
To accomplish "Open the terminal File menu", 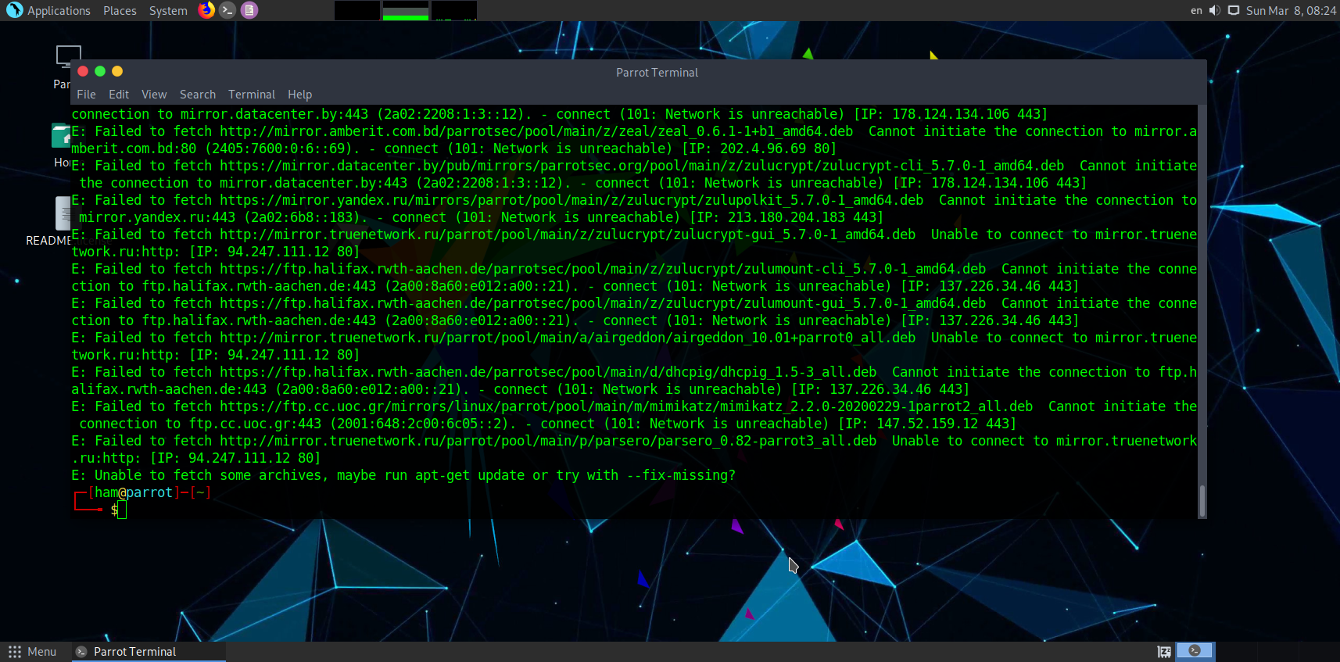I will pos(86,95).
